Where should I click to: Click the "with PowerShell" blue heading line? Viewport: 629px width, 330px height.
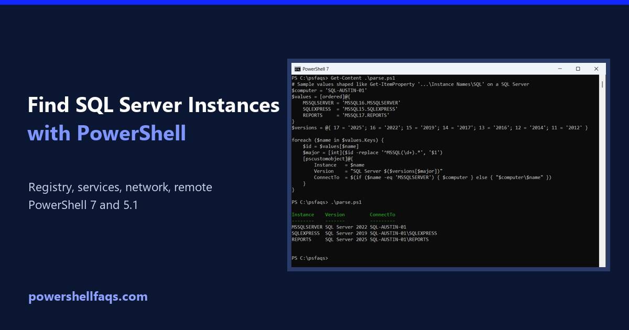(x=107, y=133)
